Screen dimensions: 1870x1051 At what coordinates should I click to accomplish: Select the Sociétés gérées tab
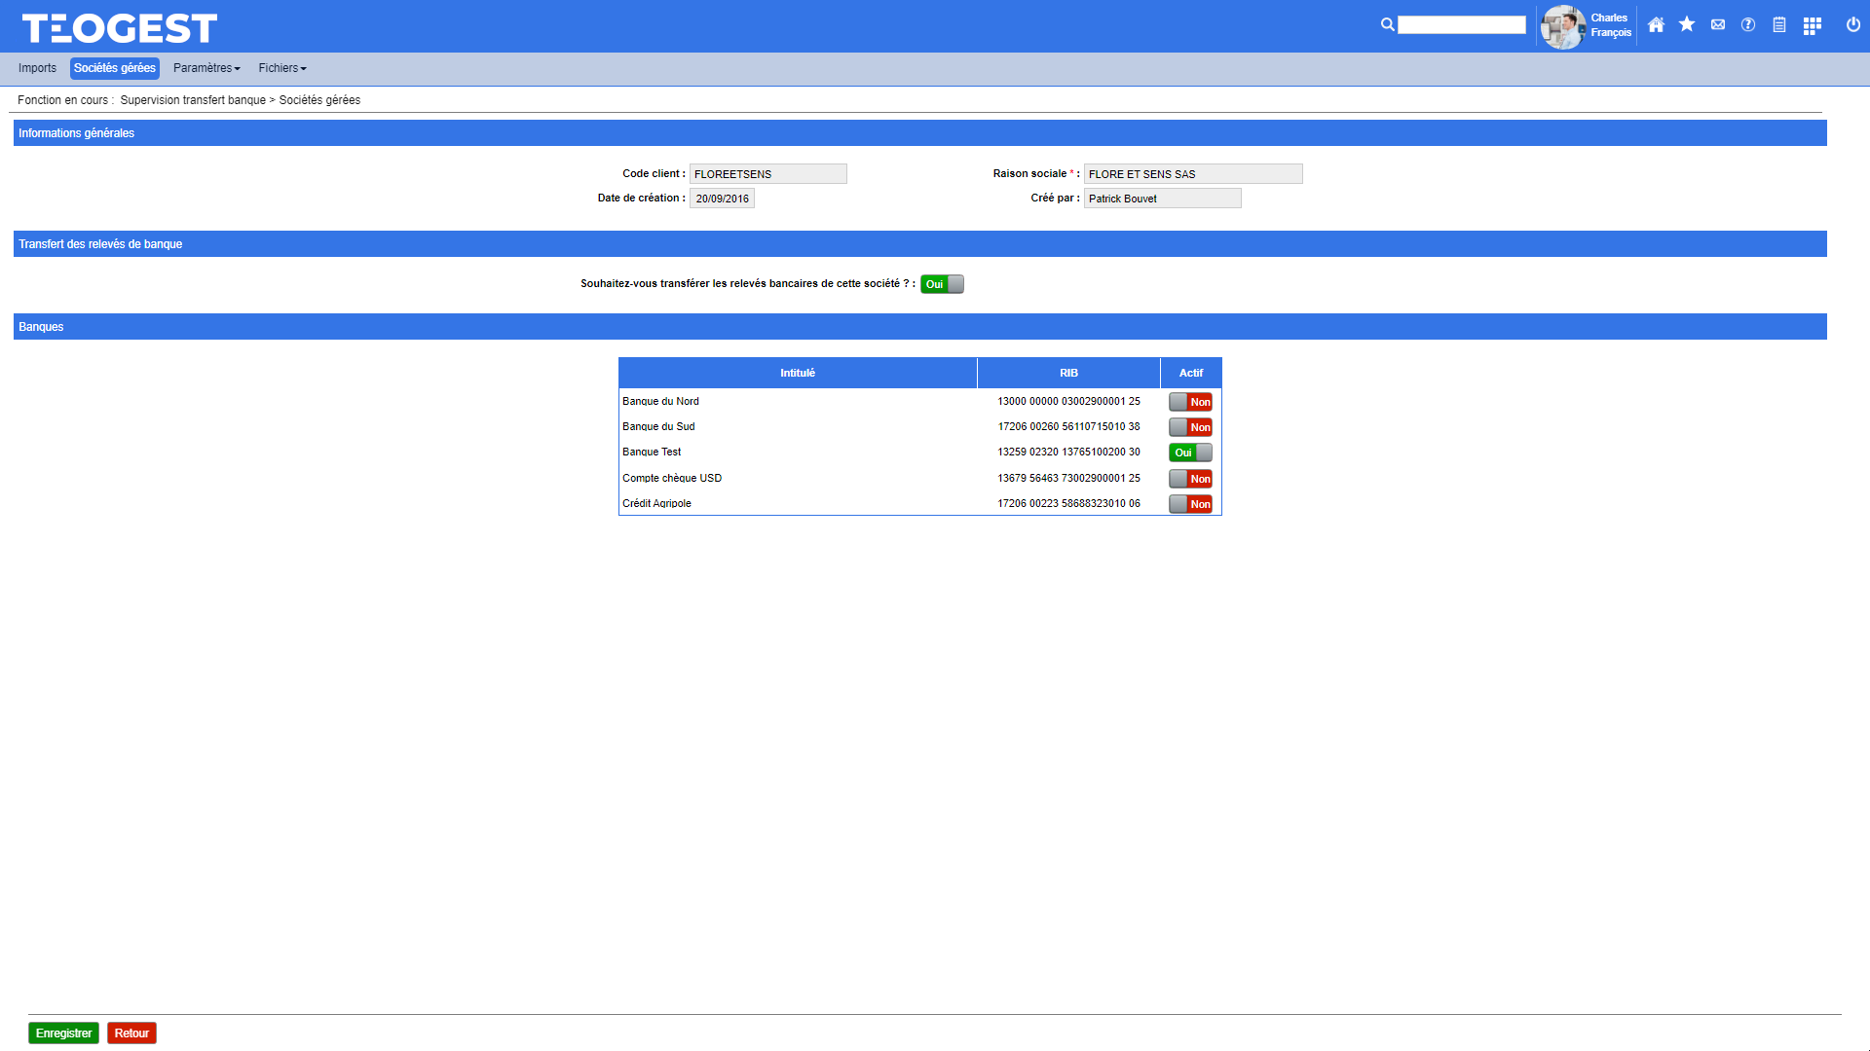(115, 68)
